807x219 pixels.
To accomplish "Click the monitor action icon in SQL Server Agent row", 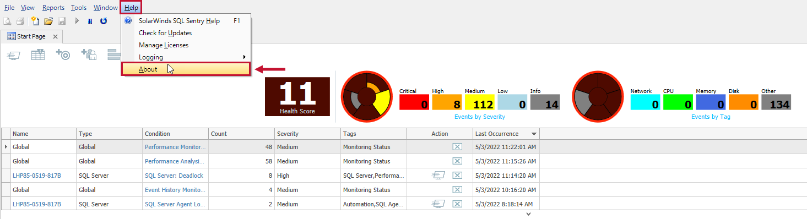I will tap(438, 204).
